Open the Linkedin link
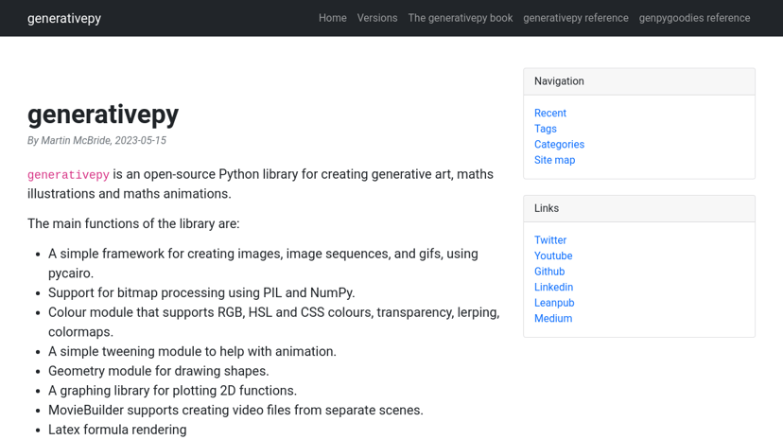The image size is (783, 440). (554, 287)
